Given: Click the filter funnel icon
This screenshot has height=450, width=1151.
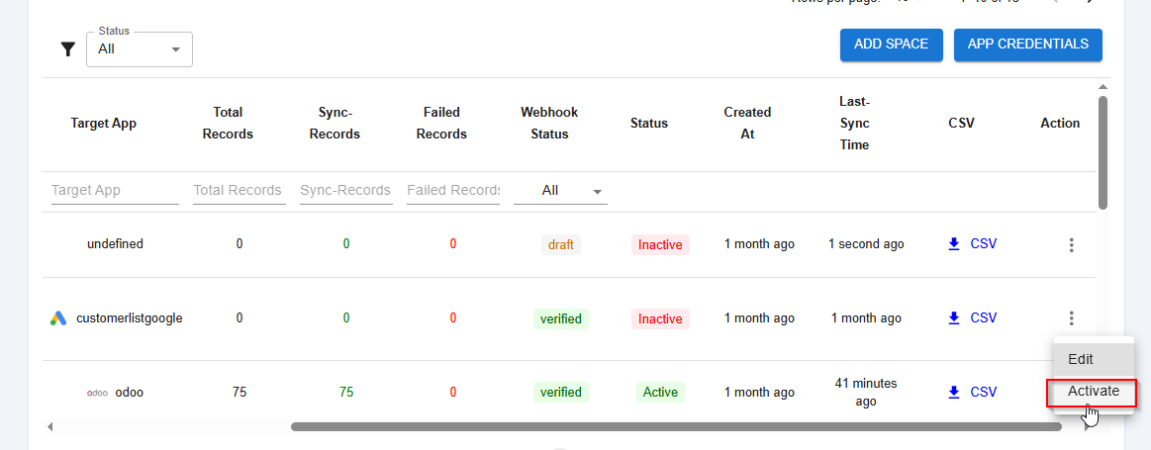Looking at the screenshot, I should (x=68, y=48).
